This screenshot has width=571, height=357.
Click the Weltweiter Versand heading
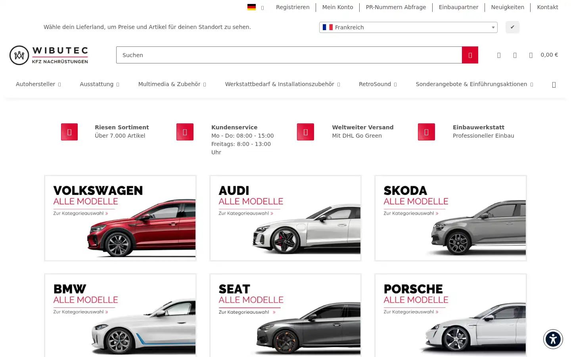coord(363,127)
